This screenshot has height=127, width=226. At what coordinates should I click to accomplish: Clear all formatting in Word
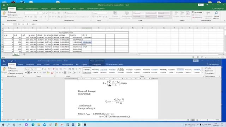tap(53, 69)
